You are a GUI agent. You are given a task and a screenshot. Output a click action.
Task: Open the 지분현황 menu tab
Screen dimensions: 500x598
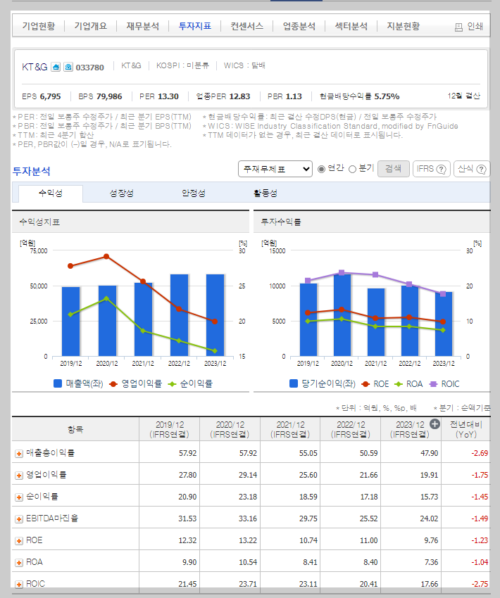pyautogui.click(x=403, y=26)
